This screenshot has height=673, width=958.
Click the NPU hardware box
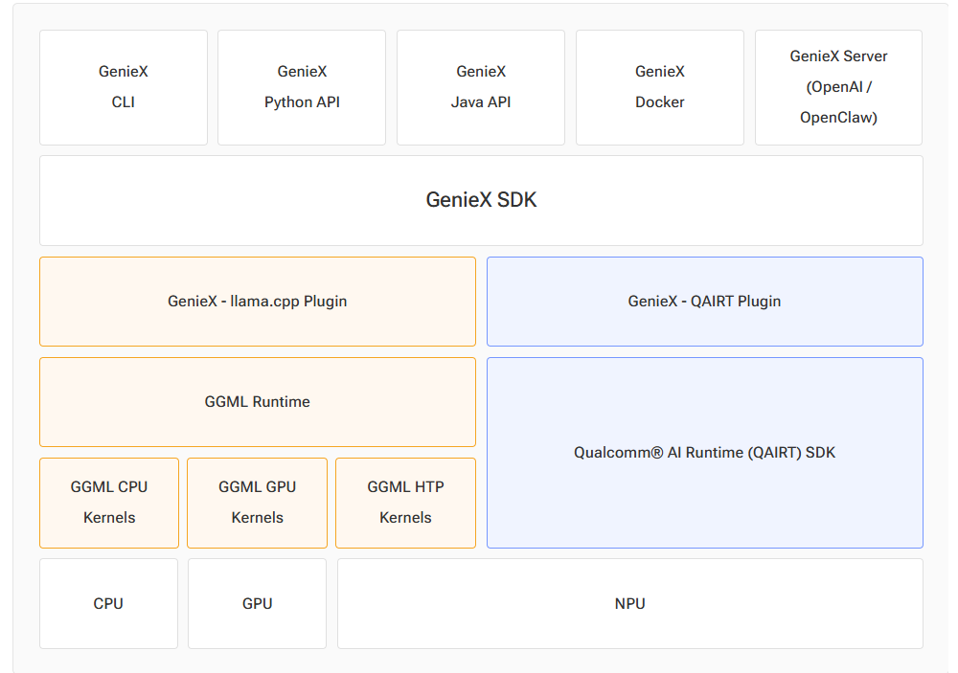coord(630,603)
